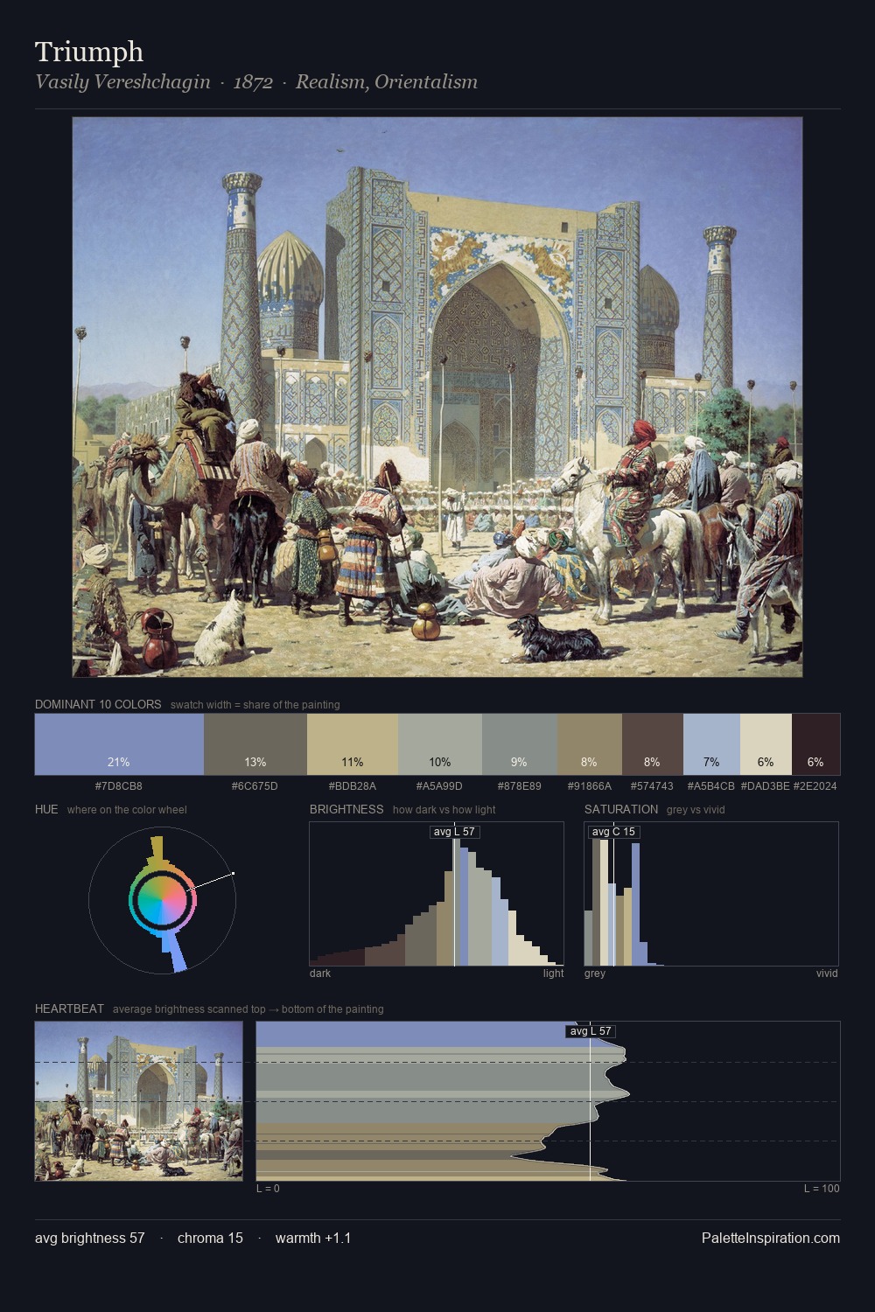875x1312 pixels.
Task: Click the 'dark' axis label
Action: 320,974
